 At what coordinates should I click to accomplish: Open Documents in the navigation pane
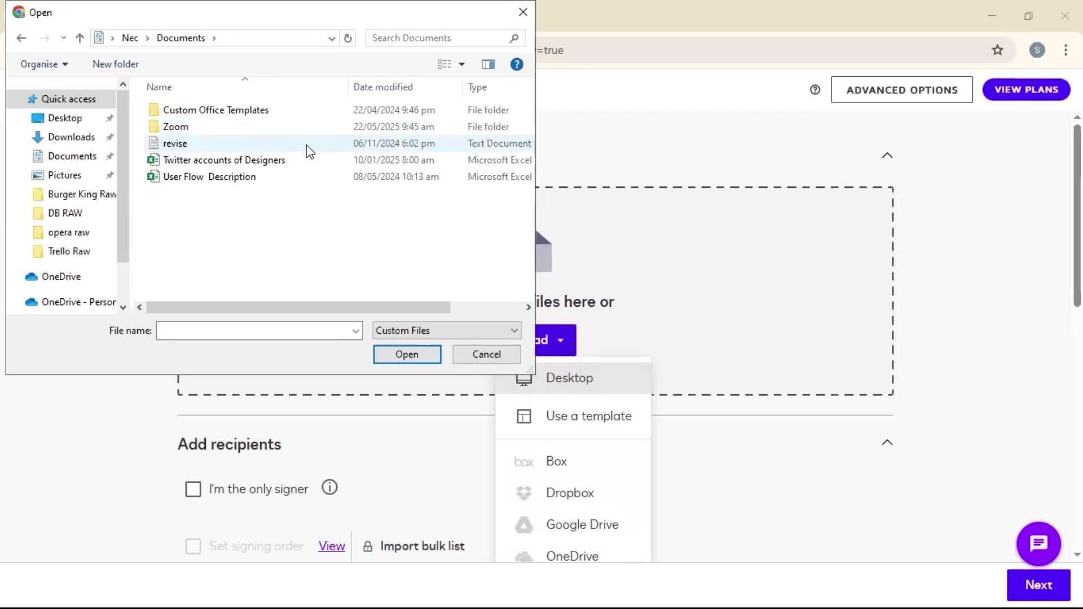click(x=72, y=156)
